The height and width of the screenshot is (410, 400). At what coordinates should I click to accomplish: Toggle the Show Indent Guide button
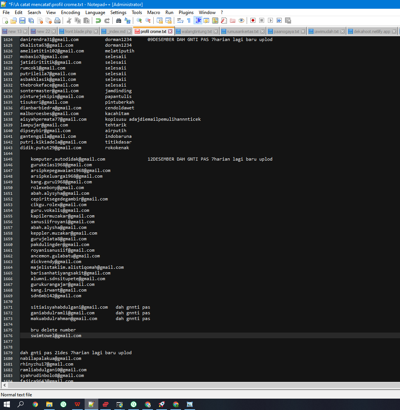tap(198, 20)
